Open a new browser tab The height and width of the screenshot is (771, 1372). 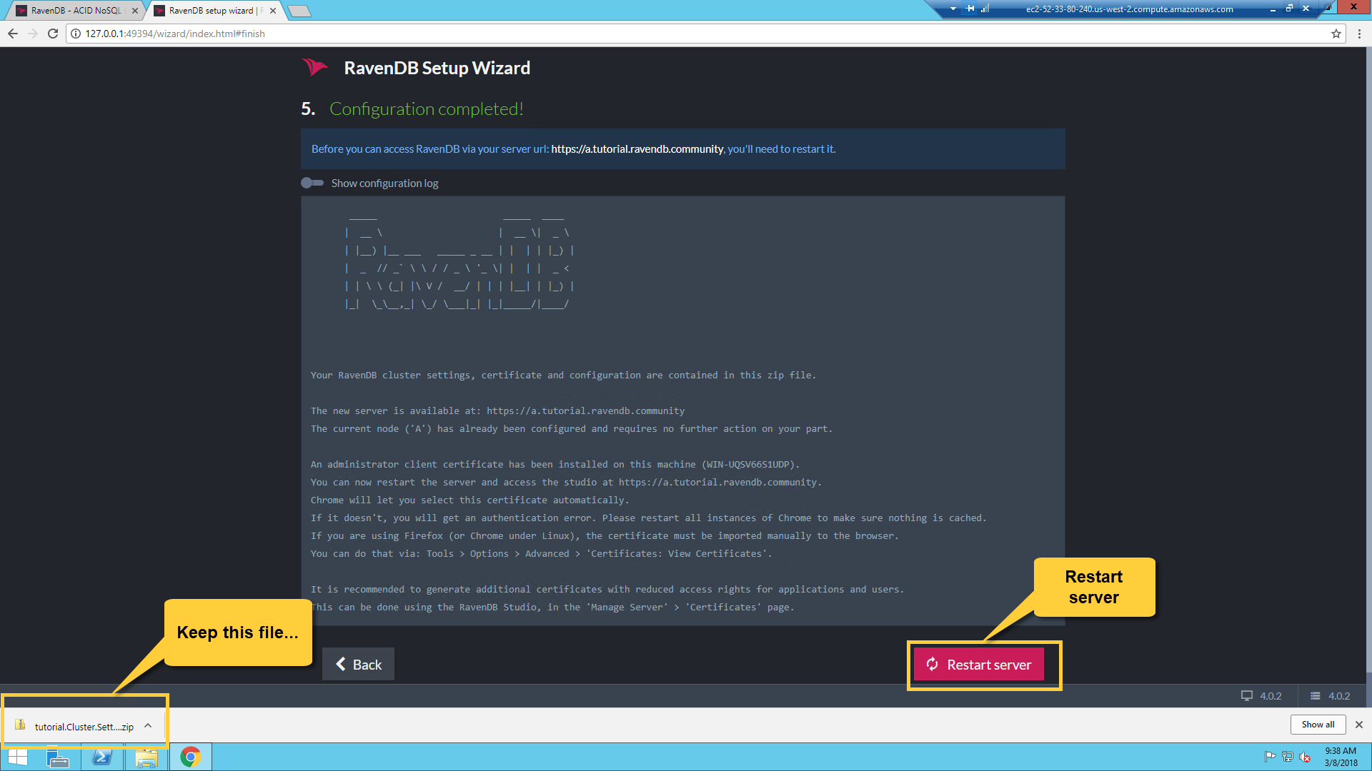299,11
